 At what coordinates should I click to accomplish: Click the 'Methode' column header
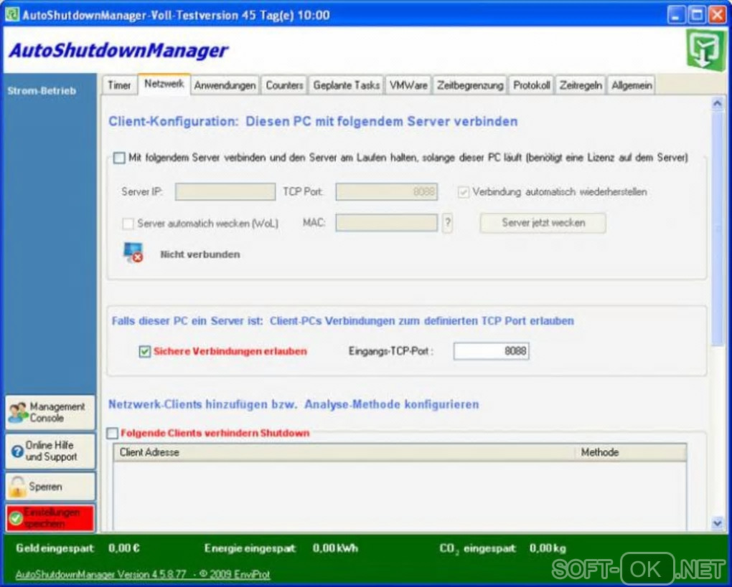(631, 452)
